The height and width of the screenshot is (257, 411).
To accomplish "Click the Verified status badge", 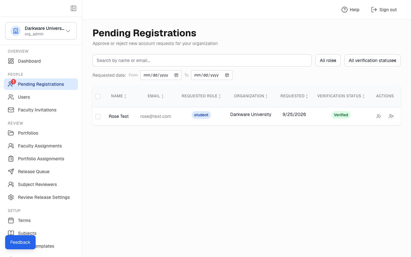I will point(341,115).
